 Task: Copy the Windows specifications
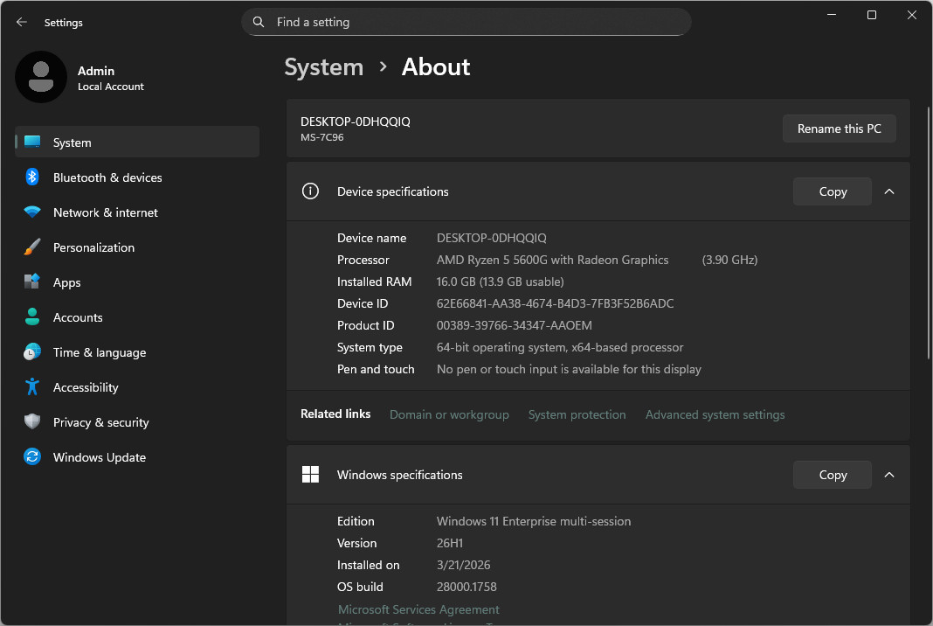click(833, 475)
